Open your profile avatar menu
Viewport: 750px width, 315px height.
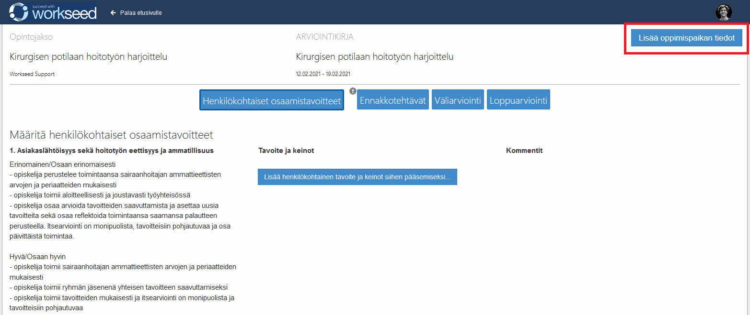723,11
